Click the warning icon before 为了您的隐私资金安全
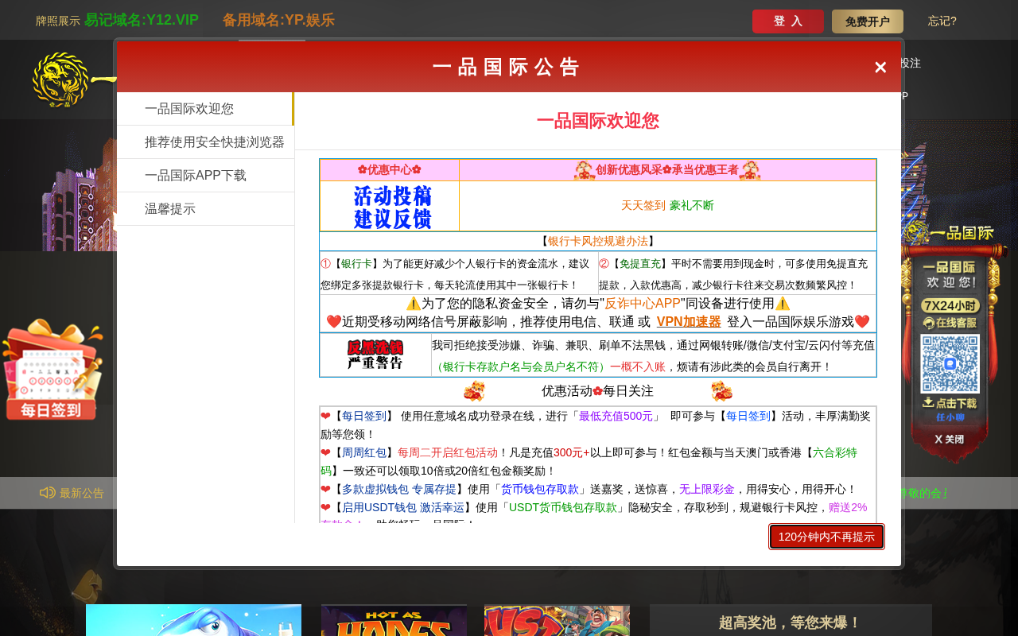Image resolution: width=1018 pixels, height=636 pixels. click(414, 304)
